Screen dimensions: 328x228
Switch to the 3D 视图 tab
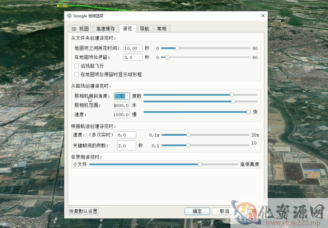[x=80, y=28]
